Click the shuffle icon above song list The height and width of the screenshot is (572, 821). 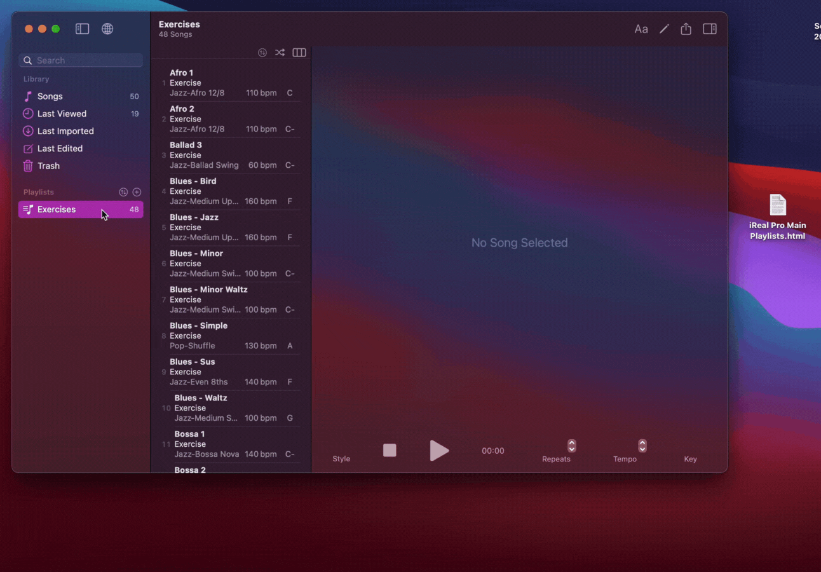click(280, 53)
